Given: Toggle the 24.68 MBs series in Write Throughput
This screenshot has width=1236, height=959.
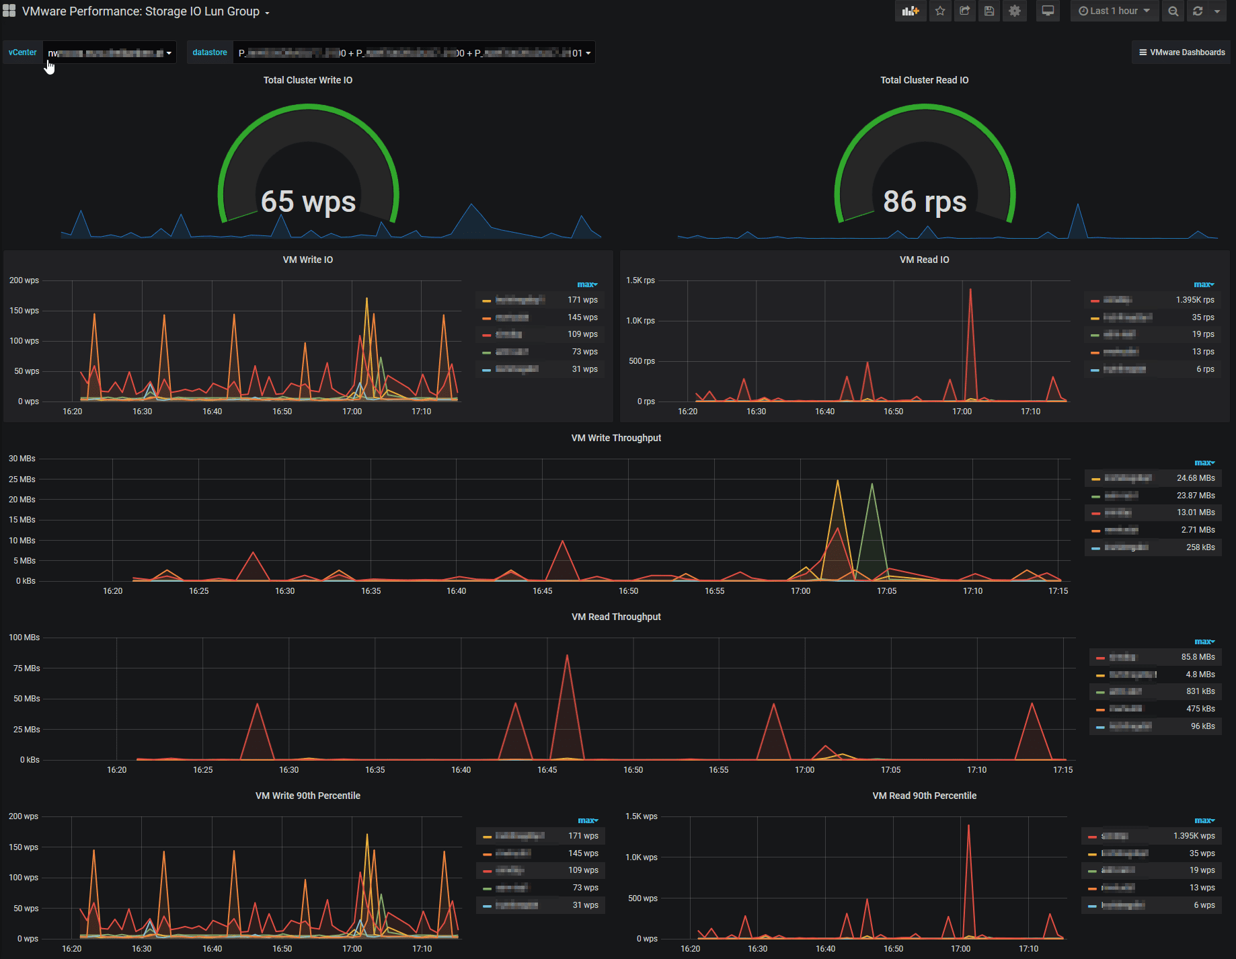Looking at the screenshot, I should click(1128, 478).
